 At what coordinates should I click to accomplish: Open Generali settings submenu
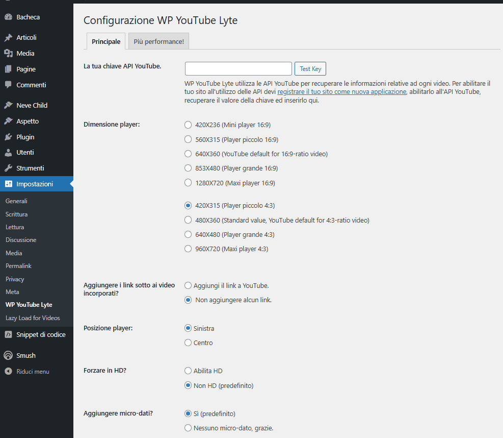16,201
